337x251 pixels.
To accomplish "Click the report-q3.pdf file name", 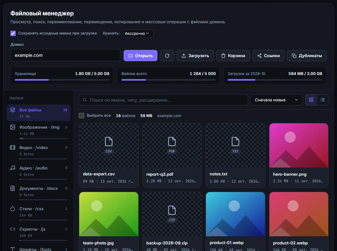I will click(x=160, y=174).
